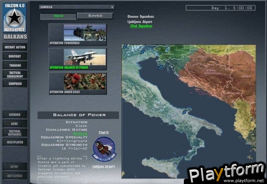Switch to the New campaign tab
This screenshot has height=184, width=267.
(58, 16)
